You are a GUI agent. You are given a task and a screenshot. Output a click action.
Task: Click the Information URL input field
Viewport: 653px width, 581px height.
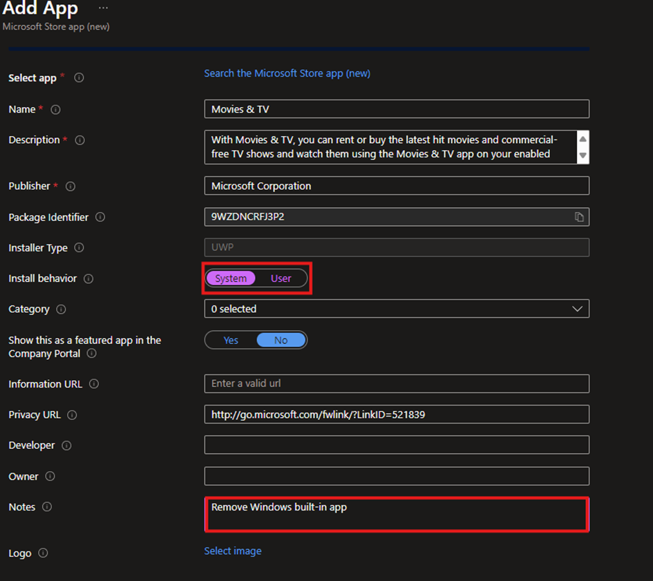point(397,383)
